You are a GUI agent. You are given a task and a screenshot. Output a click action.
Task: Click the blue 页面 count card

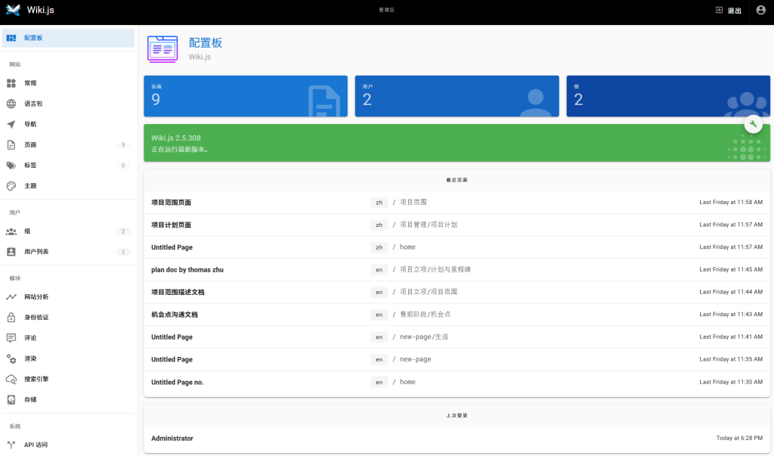point(245,96)
